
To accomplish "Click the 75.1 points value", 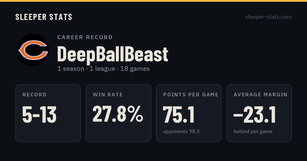I will 179,115.
